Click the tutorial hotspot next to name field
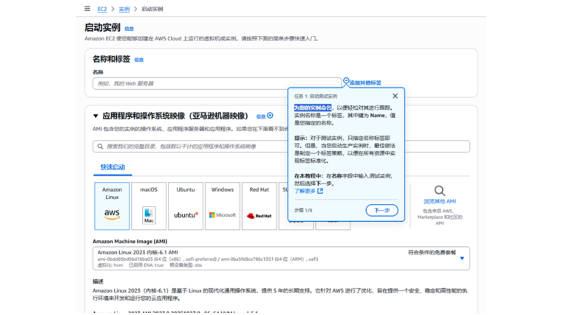Screen dimensions: 562x315 click(346, 81)
